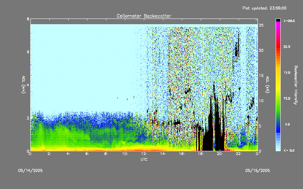This screenshot has height=189, width=303.
Task: Click the right 'AGL (kft)' axis label
Action: [x=267, y=85]
